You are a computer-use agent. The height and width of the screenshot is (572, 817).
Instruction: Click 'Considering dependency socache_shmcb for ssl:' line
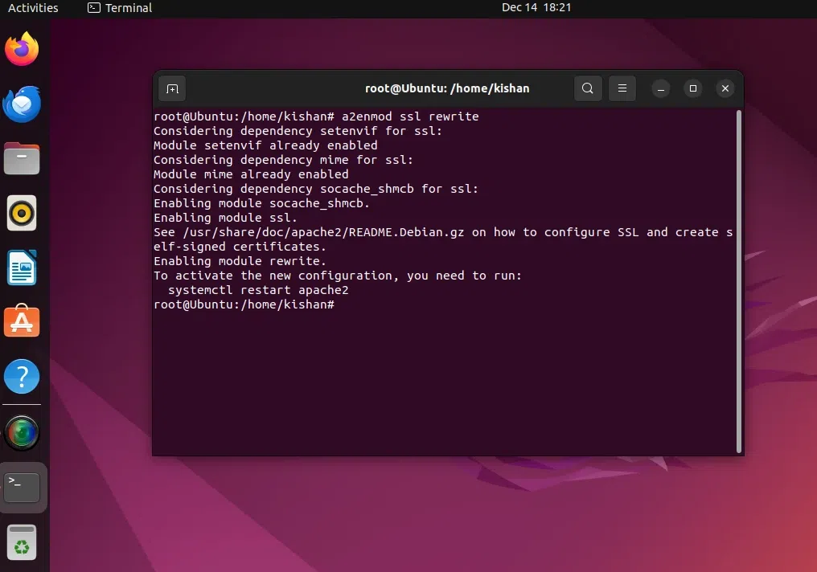click(x=316, y=189)
